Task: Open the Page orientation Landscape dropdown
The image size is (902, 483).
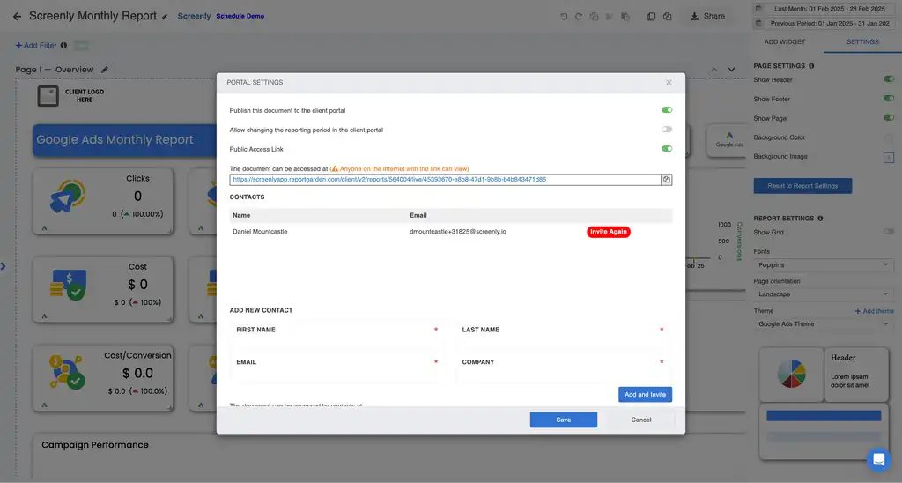Action: [824, 294]
